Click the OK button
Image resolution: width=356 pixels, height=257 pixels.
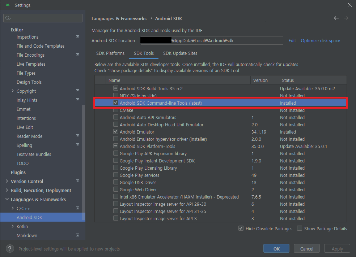pyautogui.click(x=276, y=249)
